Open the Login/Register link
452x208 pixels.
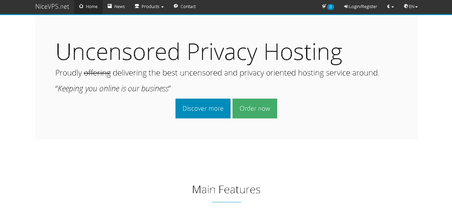pos(361,7)
